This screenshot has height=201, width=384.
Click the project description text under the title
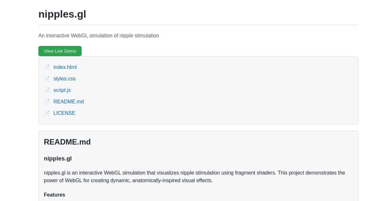[x=99, y=35]
